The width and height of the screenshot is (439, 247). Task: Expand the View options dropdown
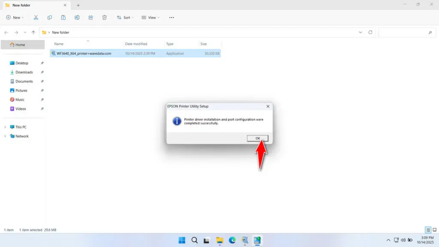click(150, 17)
